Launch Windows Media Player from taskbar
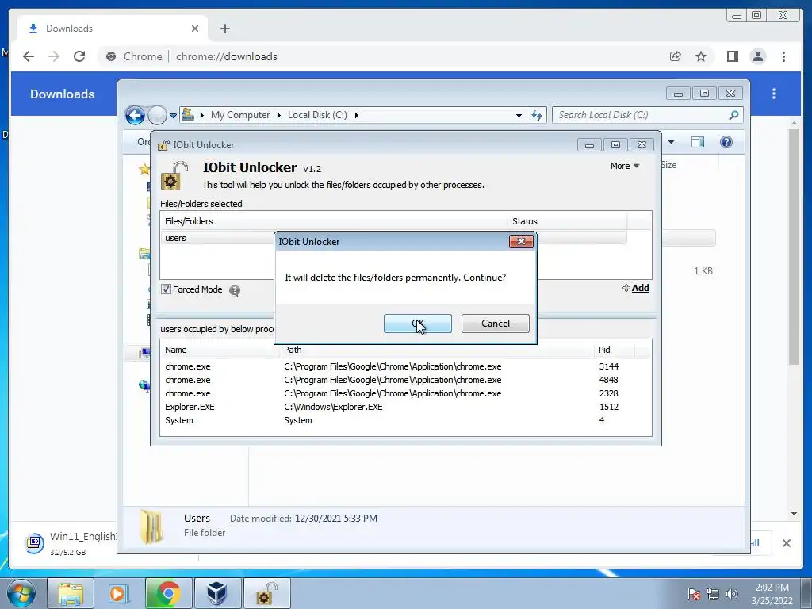This screenshot has width=812, height=609. point(118,593)
